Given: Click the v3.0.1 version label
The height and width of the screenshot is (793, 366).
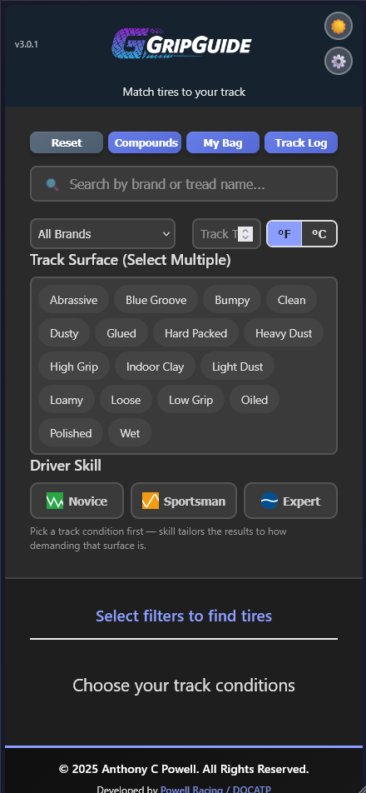Looking at the screenshot, I should (27, 44).
